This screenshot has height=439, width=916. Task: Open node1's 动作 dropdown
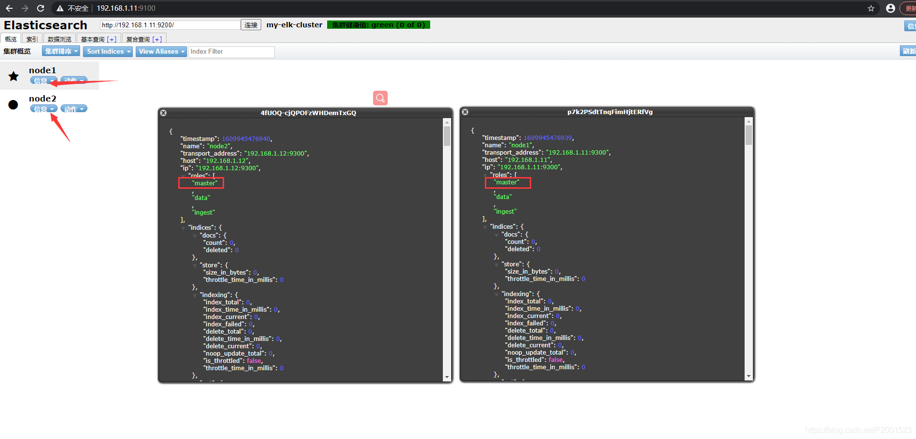coord(74,80)
